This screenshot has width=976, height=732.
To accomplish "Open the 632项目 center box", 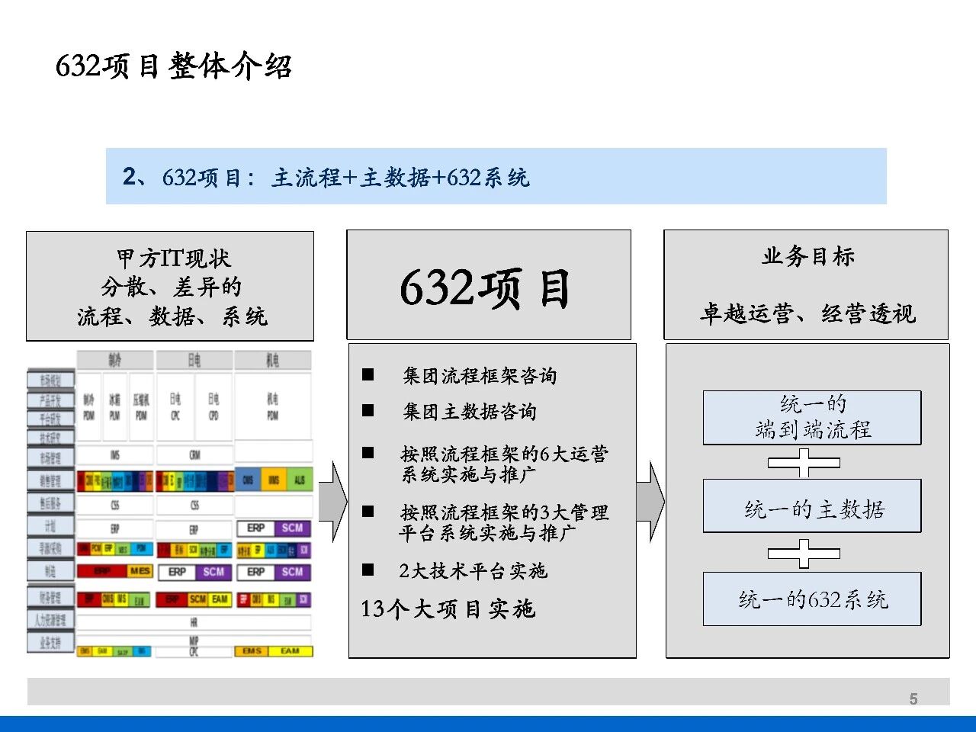I will pos(490,286).
